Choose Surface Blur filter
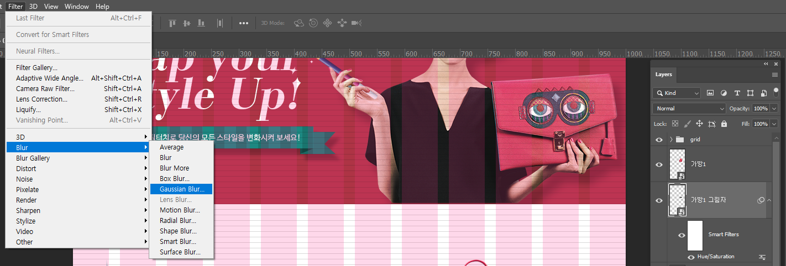 [x=181, y=252]
